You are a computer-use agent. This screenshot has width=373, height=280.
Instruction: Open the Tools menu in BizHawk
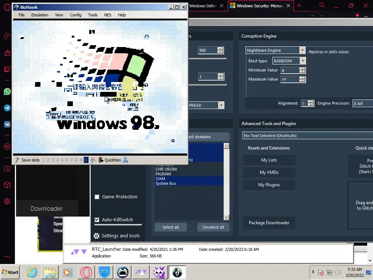pos(93,15)
